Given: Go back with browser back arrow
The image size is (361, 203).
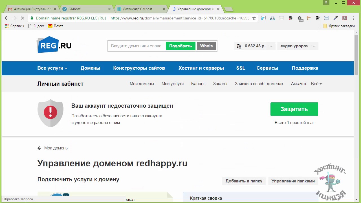Looking at the screenshot, I should click(x=7, y=18).
